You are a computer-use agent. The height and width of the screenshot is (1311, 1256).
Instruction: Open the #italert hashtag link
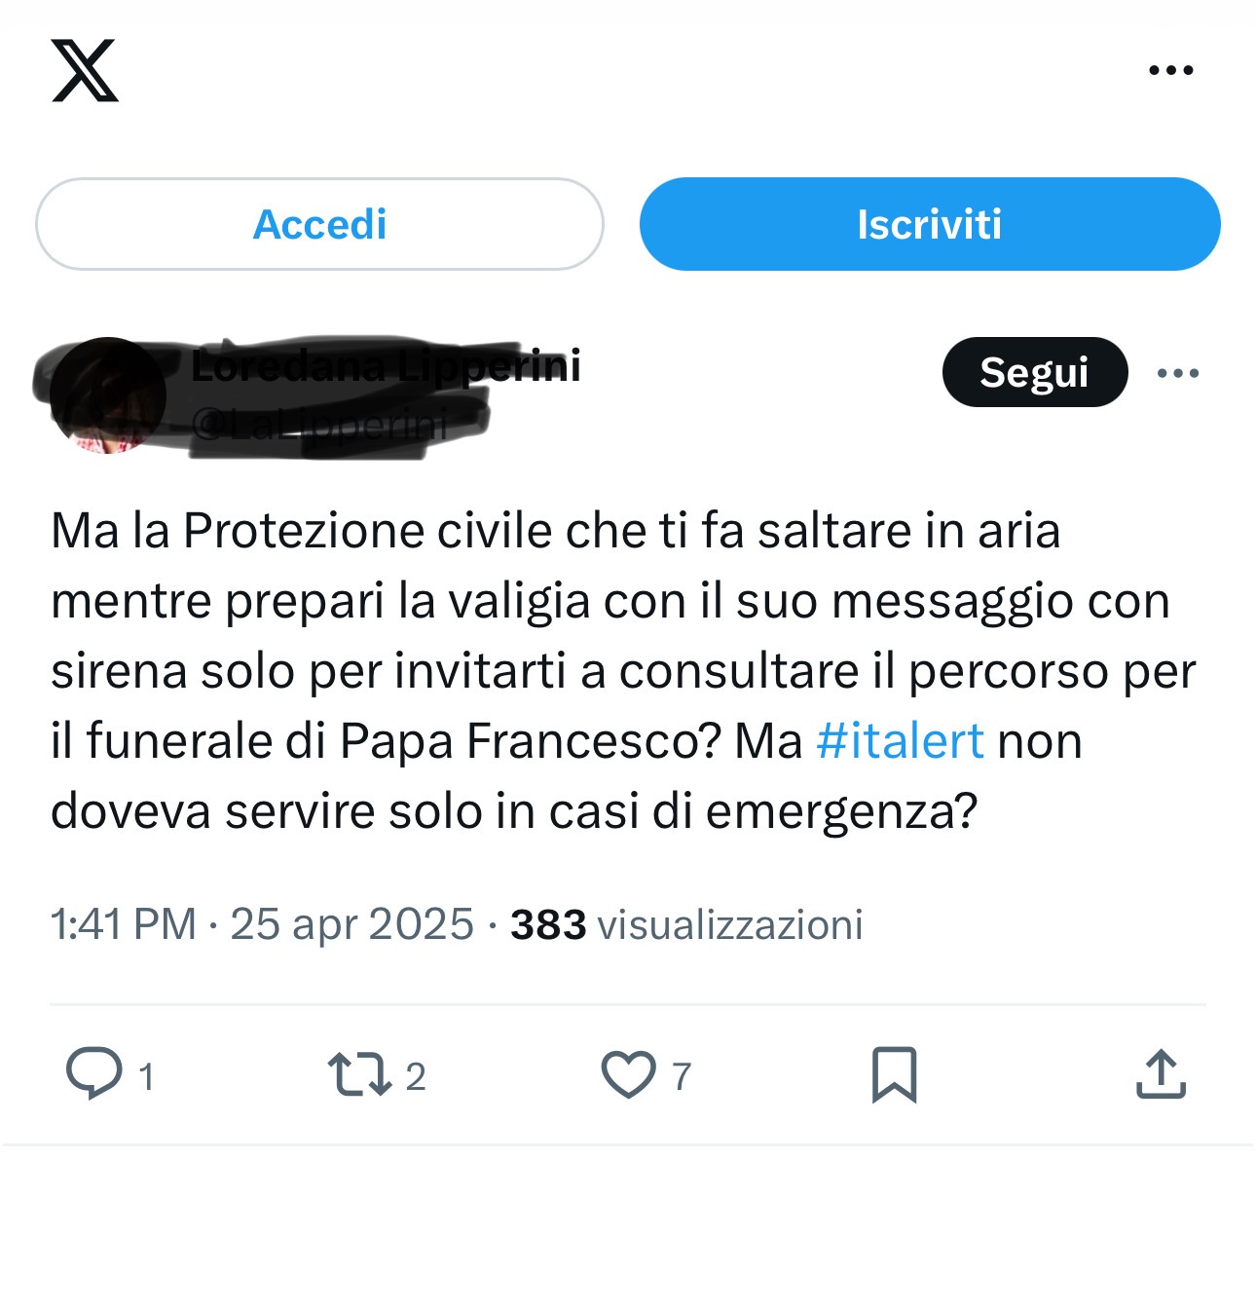tap(900, 740)
